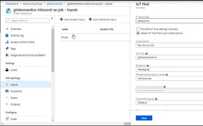Click the IoT Hub info icon
The image size is (203, 126).
pos(146,54)
